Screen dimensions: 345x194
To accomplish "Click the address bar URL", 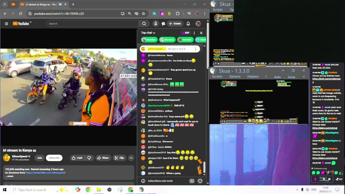I will tap(59, 13).
